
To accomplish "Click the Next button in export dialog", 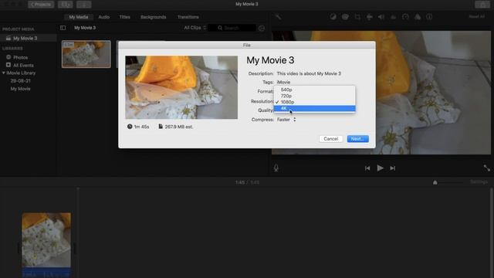I will 357,139.
